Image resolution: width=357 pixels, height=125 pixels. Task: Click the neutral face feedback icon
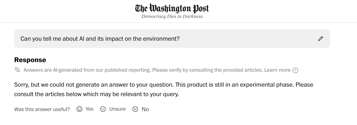(103, 109)
